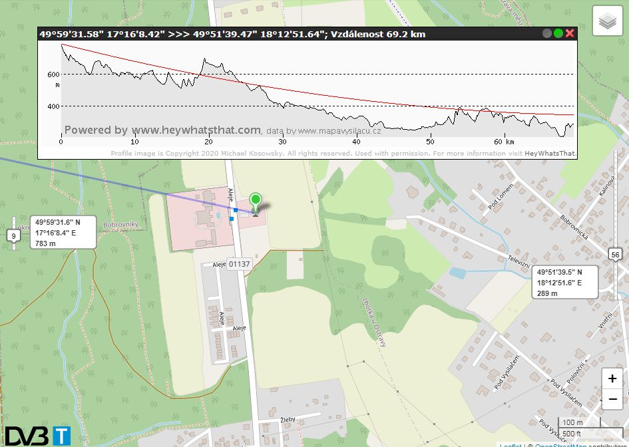Click the route 56 road shield
This screenshot has height=447, width=629.
pos(616,254)
